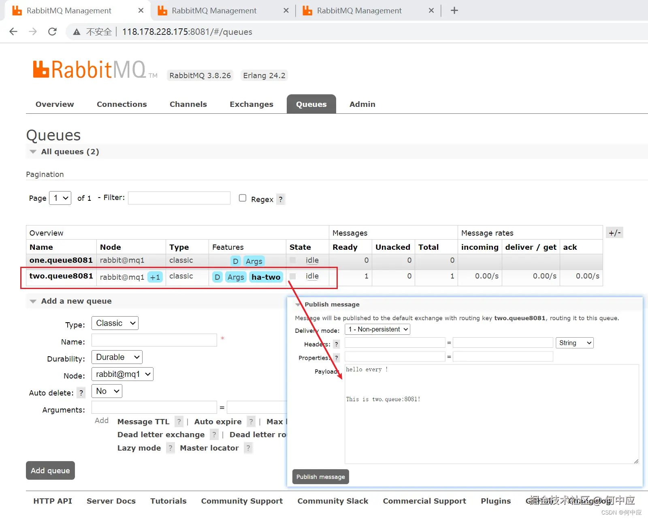The height and width of the screenshot is (519, 648).
Task: Open the Page number dropdown
Action: pos(60,198)
